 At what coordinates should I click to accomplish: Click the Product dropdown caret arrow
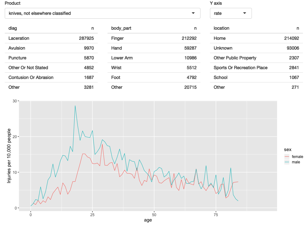(193, 13)
